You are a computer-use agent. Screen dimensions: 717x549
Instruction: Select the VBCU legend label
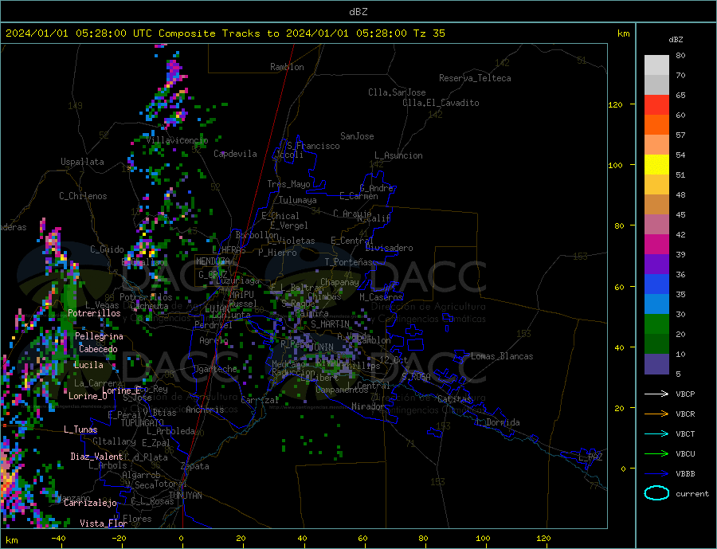[x=685, y=454]
